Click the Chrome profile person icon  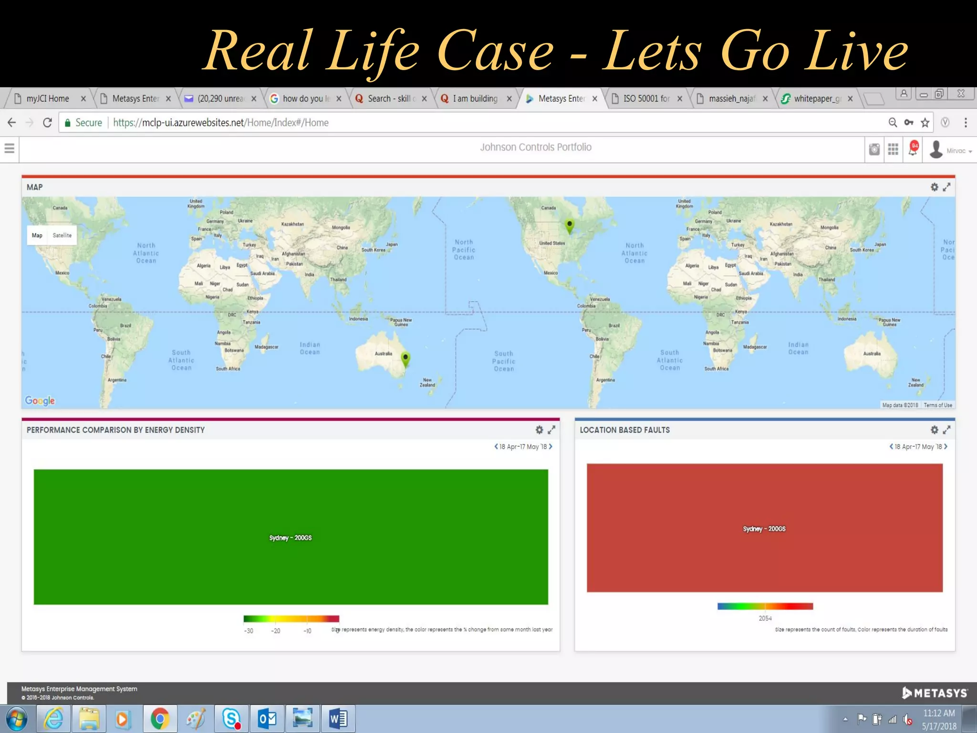pos(904,94)
